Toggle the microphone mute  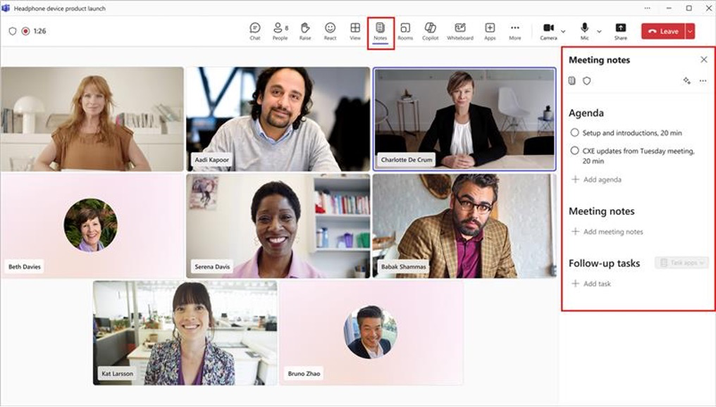pyautogui.click(x=584, y=31)
